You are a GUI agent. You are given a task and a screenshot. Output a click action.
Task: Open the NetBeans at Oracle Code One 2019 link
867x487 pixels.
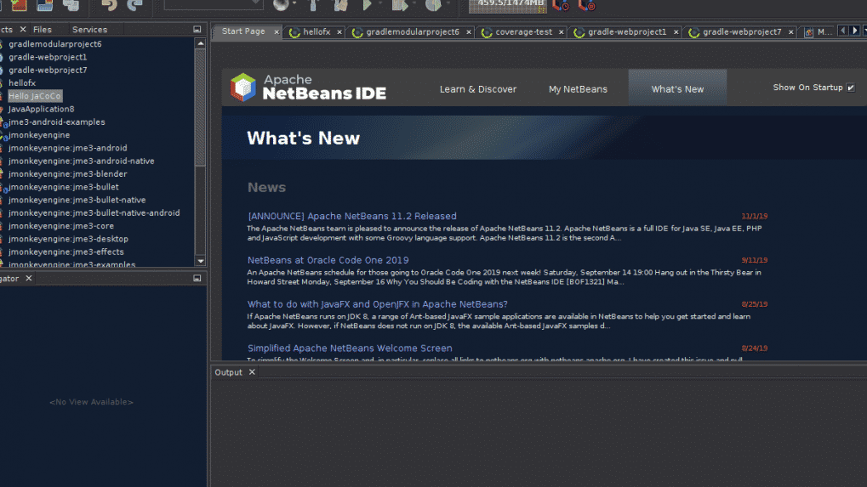328,260
